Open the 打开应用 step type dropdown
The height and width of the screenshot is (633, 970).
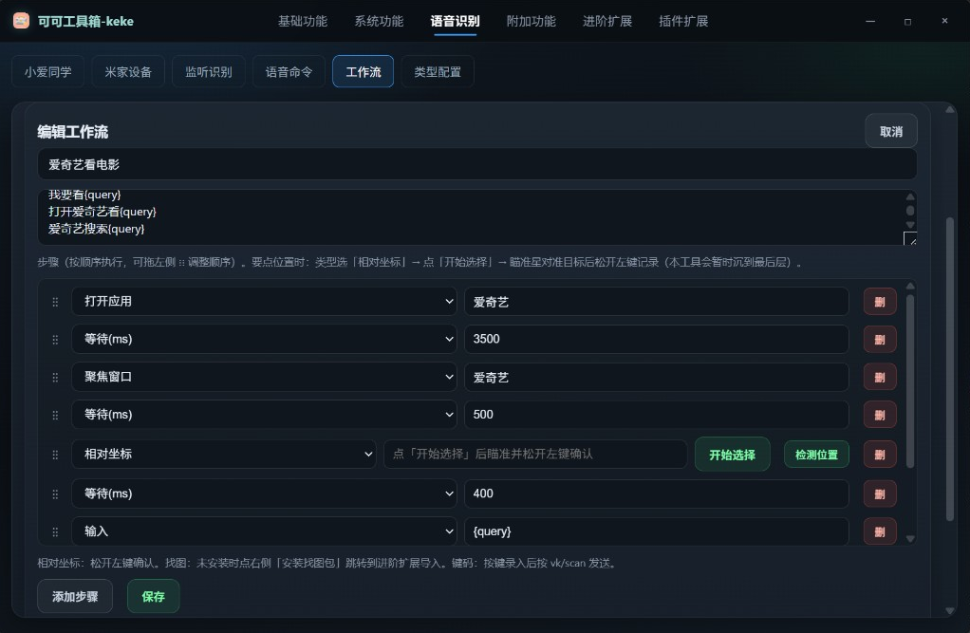pyautogui.click(x=264, y=302)
